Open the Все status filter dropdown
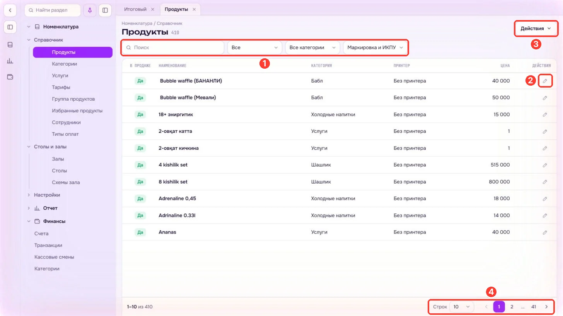This screenshot has height=316, width=563. click(254, 47)
